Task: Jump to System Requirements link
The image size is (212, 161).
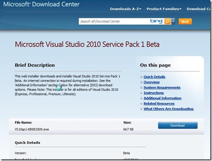Action: [x=162, y=87]
